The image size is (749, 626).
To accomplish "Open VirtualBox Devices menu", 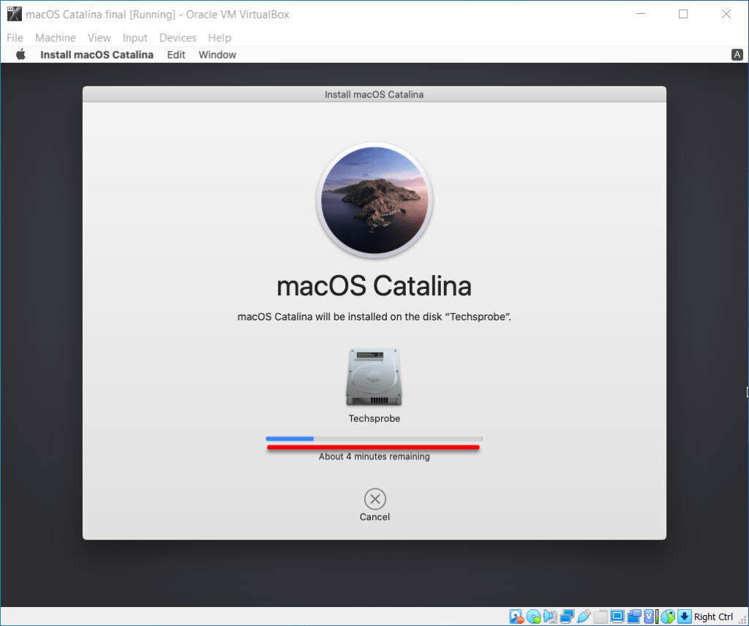I will 178,38.
